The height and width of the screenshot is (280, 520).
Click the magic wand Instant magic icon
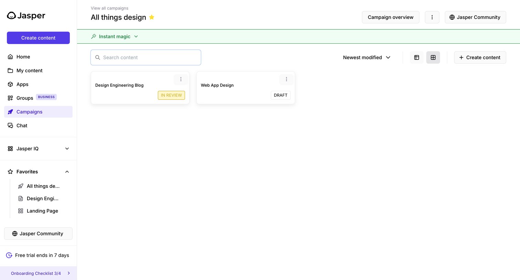coord(94,36)
